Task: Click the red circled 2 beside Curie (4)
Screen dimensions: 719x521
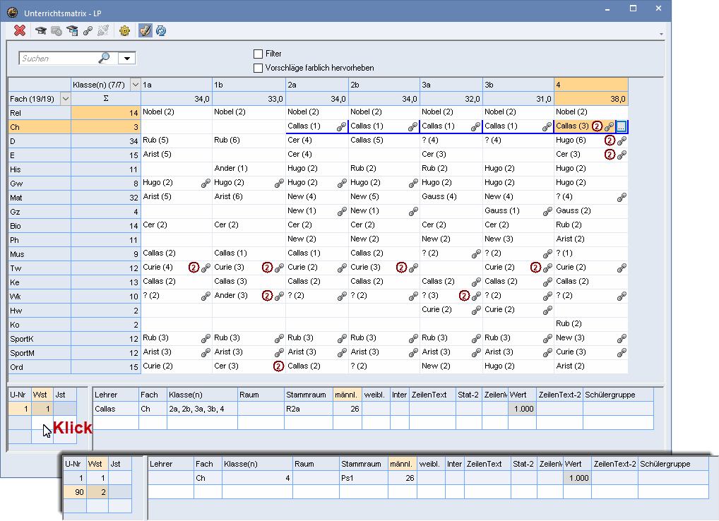Action: [x=194, y=268]
